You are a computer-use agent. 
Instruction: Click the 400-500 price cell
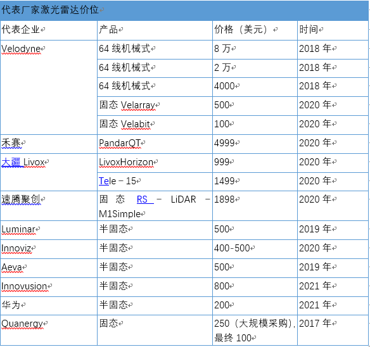point(255,249)
